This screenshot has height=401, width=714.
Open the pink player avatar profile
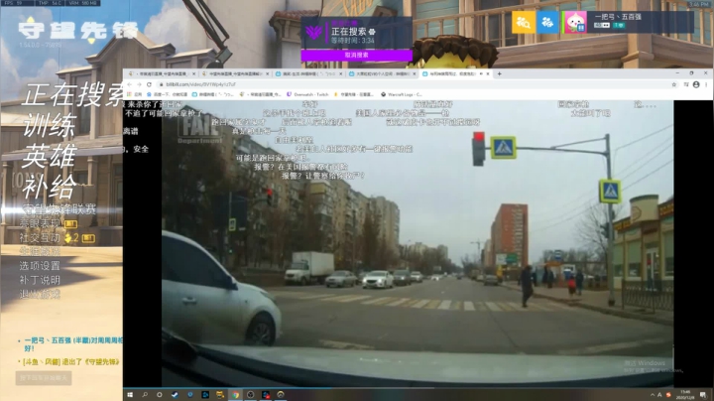click(x=575, y=22)
